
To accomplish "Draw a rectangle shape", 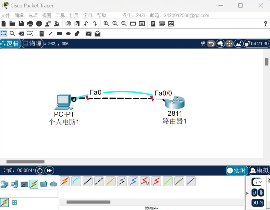I will click(x=60, y=33).
